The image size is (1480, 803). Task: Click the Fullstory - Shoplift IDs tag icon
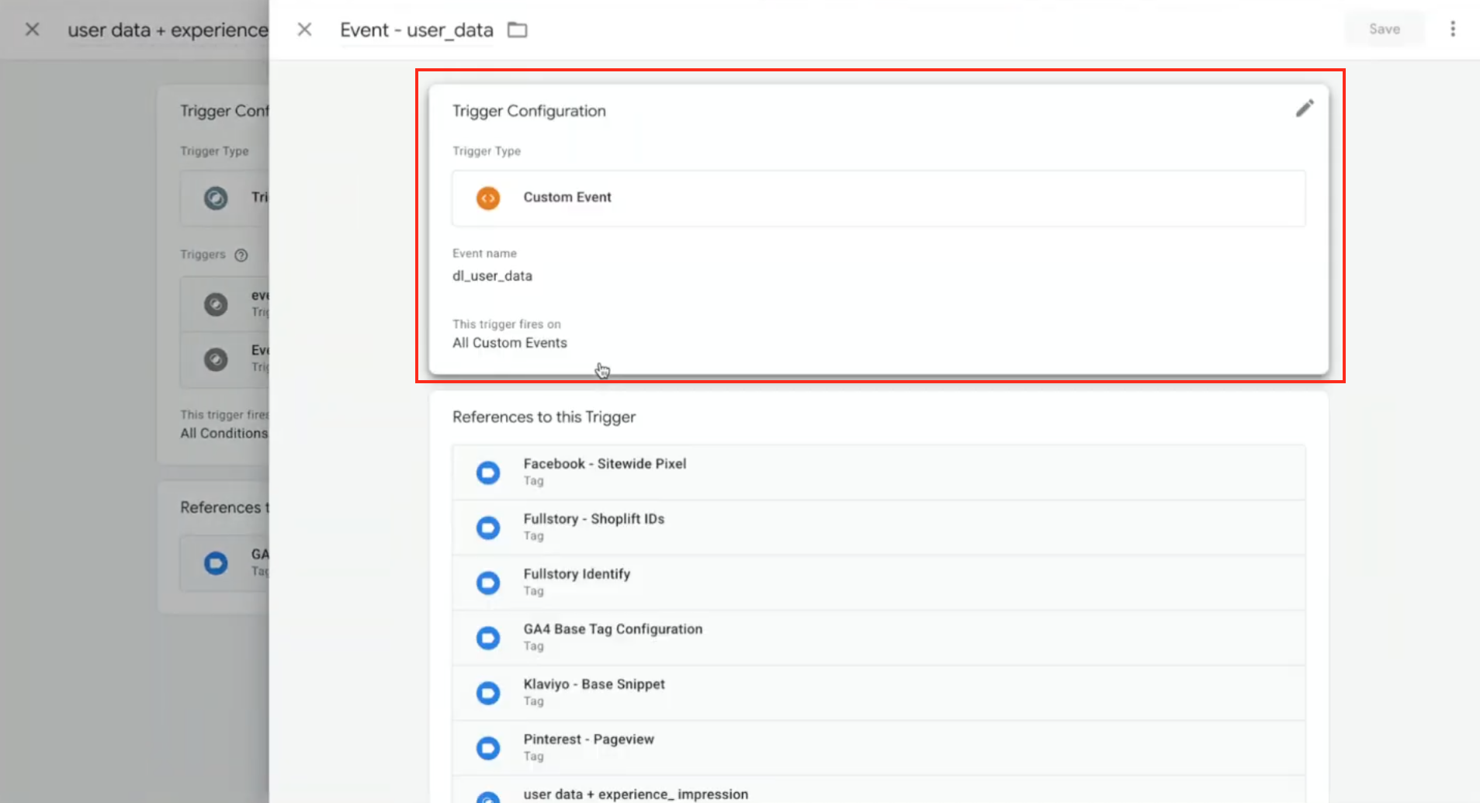click(x=488, y=528)
